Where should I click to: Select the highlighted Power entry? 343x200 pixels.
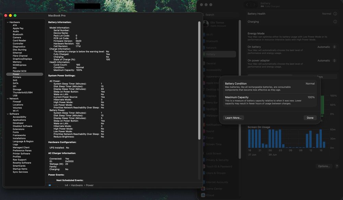(24, 74)
